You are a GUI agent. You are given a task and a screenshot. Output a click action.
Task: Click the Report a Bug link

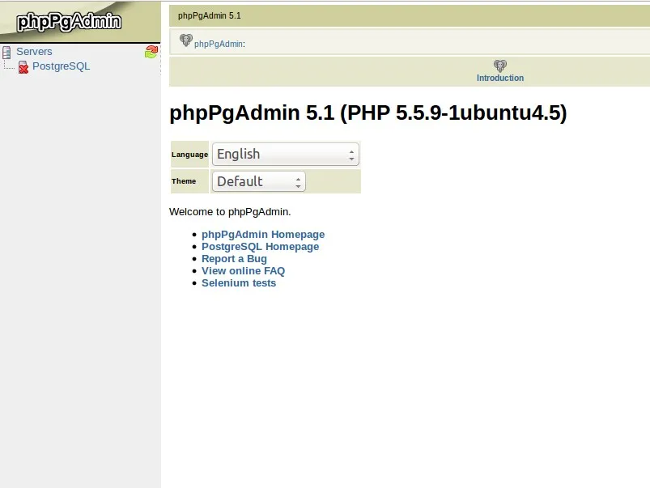(x=234, y=258)
